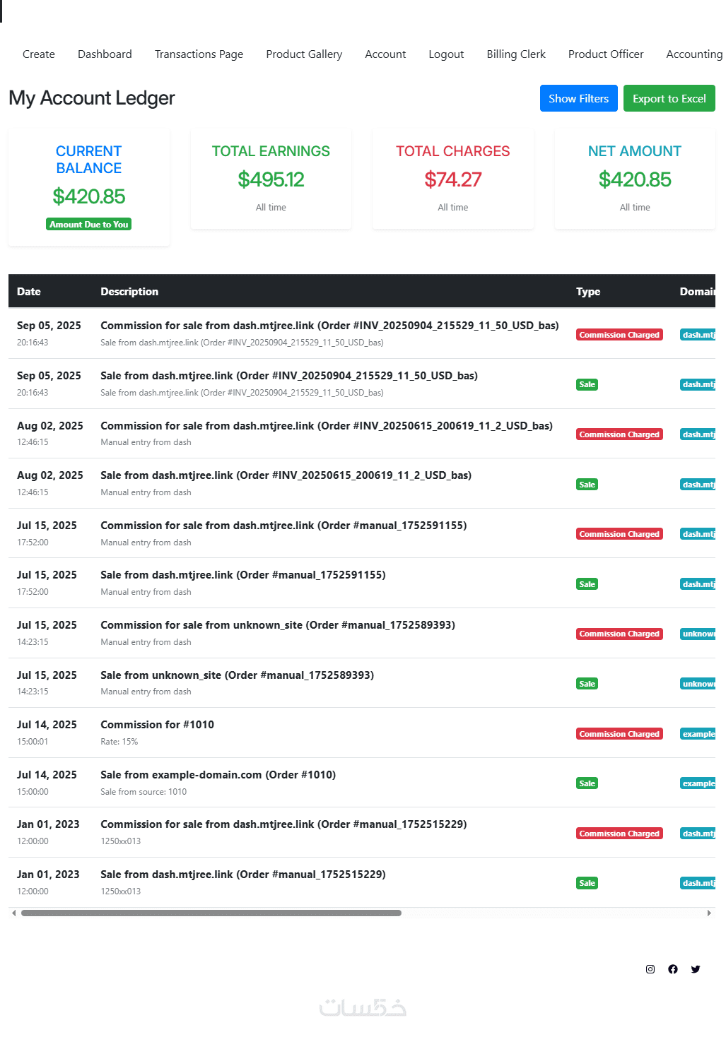
Task: Select the Account nav item
Action: [385, 54]
